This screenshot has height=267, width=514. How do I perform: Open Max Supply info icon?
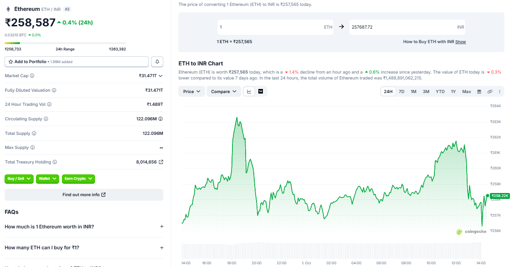[x=32, y=147]
